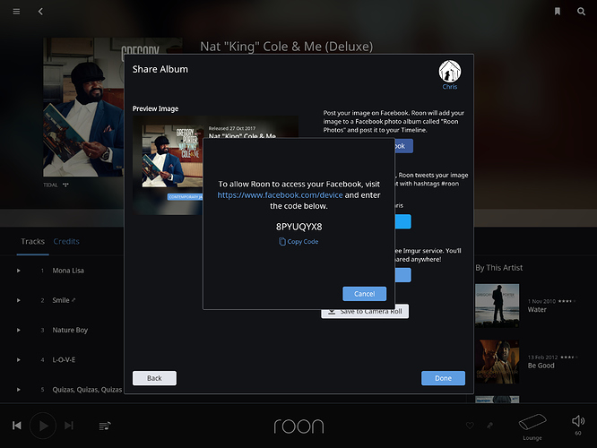Click the Back button in Share Album
Viewport: 597px width, 448px height.
(154, 378)
